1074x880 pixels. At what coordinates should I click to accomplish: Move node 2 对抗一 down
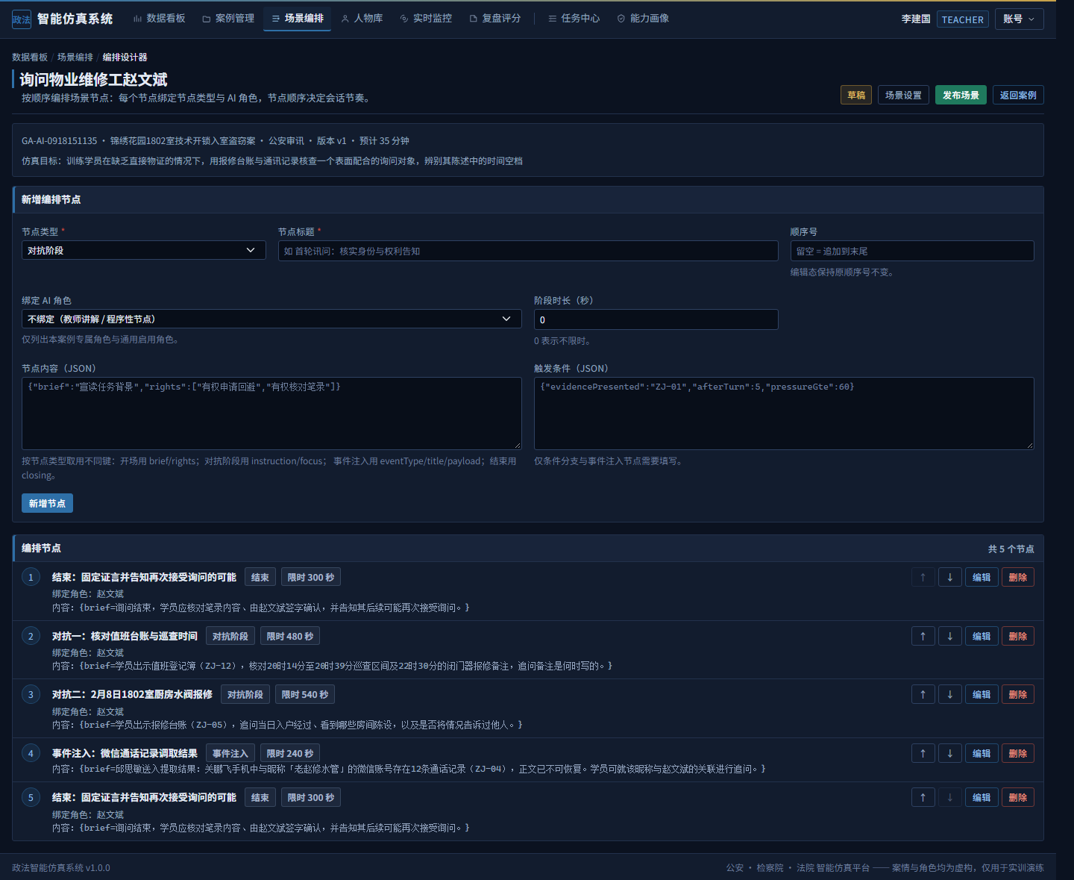(x=949, y=636)
